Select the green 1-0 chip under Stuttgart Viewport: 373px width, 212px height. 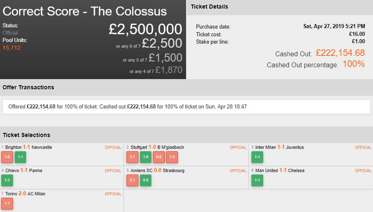145,157
